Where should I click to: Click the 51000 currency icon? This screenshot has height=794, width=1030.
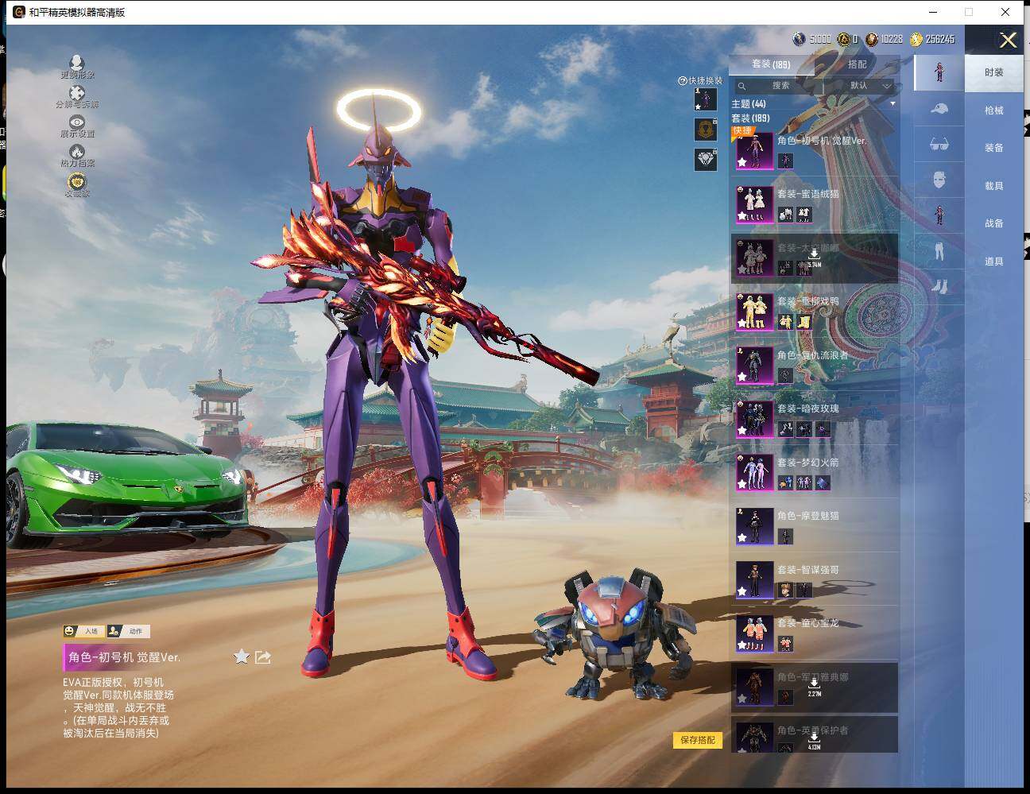pyautogui.click(x=799, y=39)
